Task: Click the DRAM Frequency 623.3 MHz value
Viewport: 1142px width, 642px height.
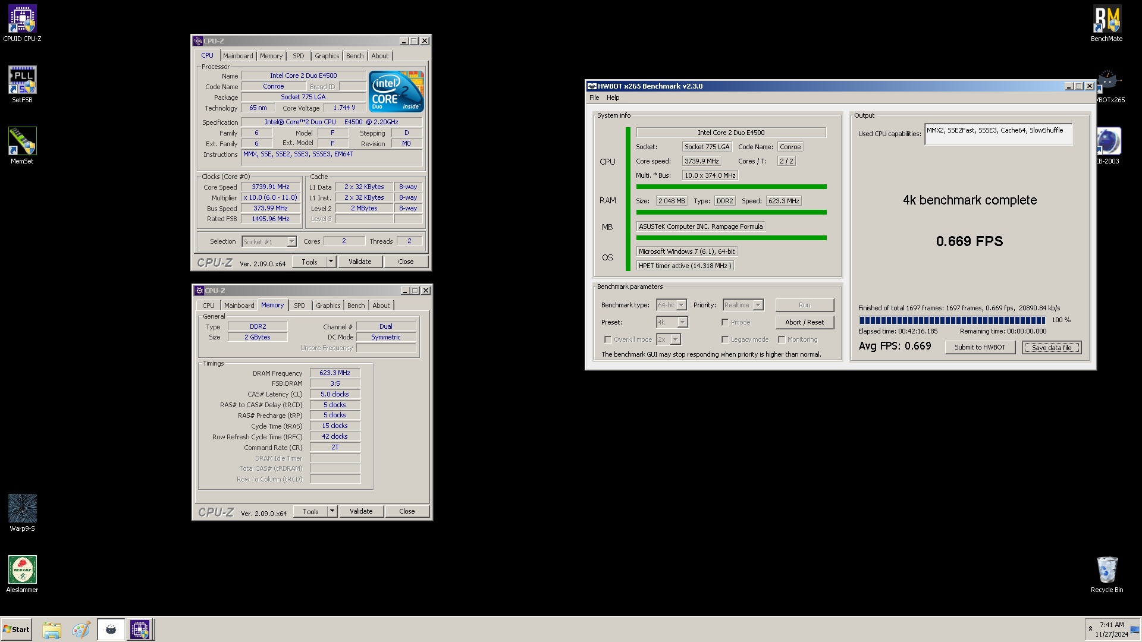Action: click(335, 373)
